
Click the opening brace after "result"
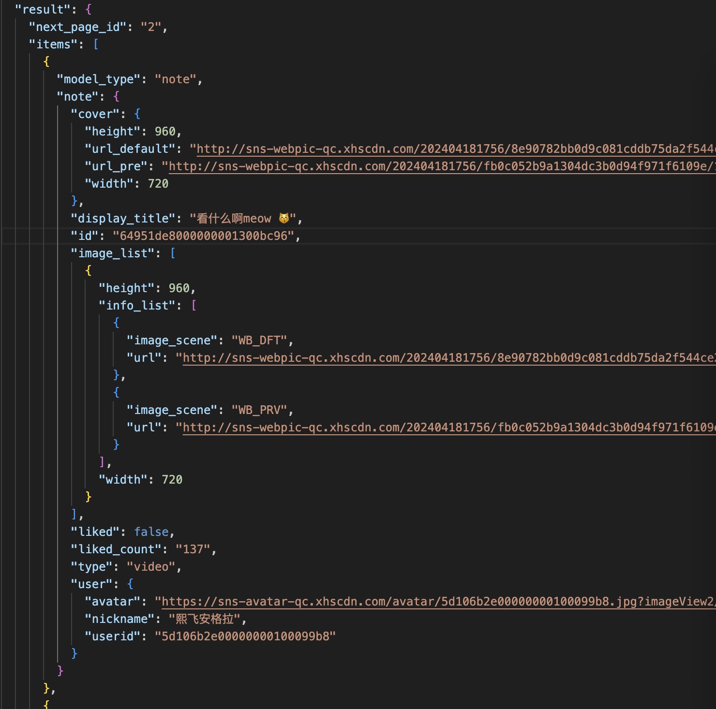click(x=89, y=10)
